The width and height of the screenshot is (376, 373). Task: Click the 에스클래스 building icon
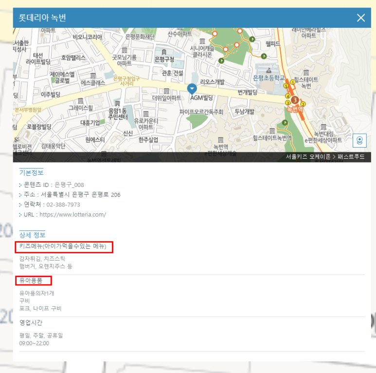pyautogui.click(x=93, y=76)
